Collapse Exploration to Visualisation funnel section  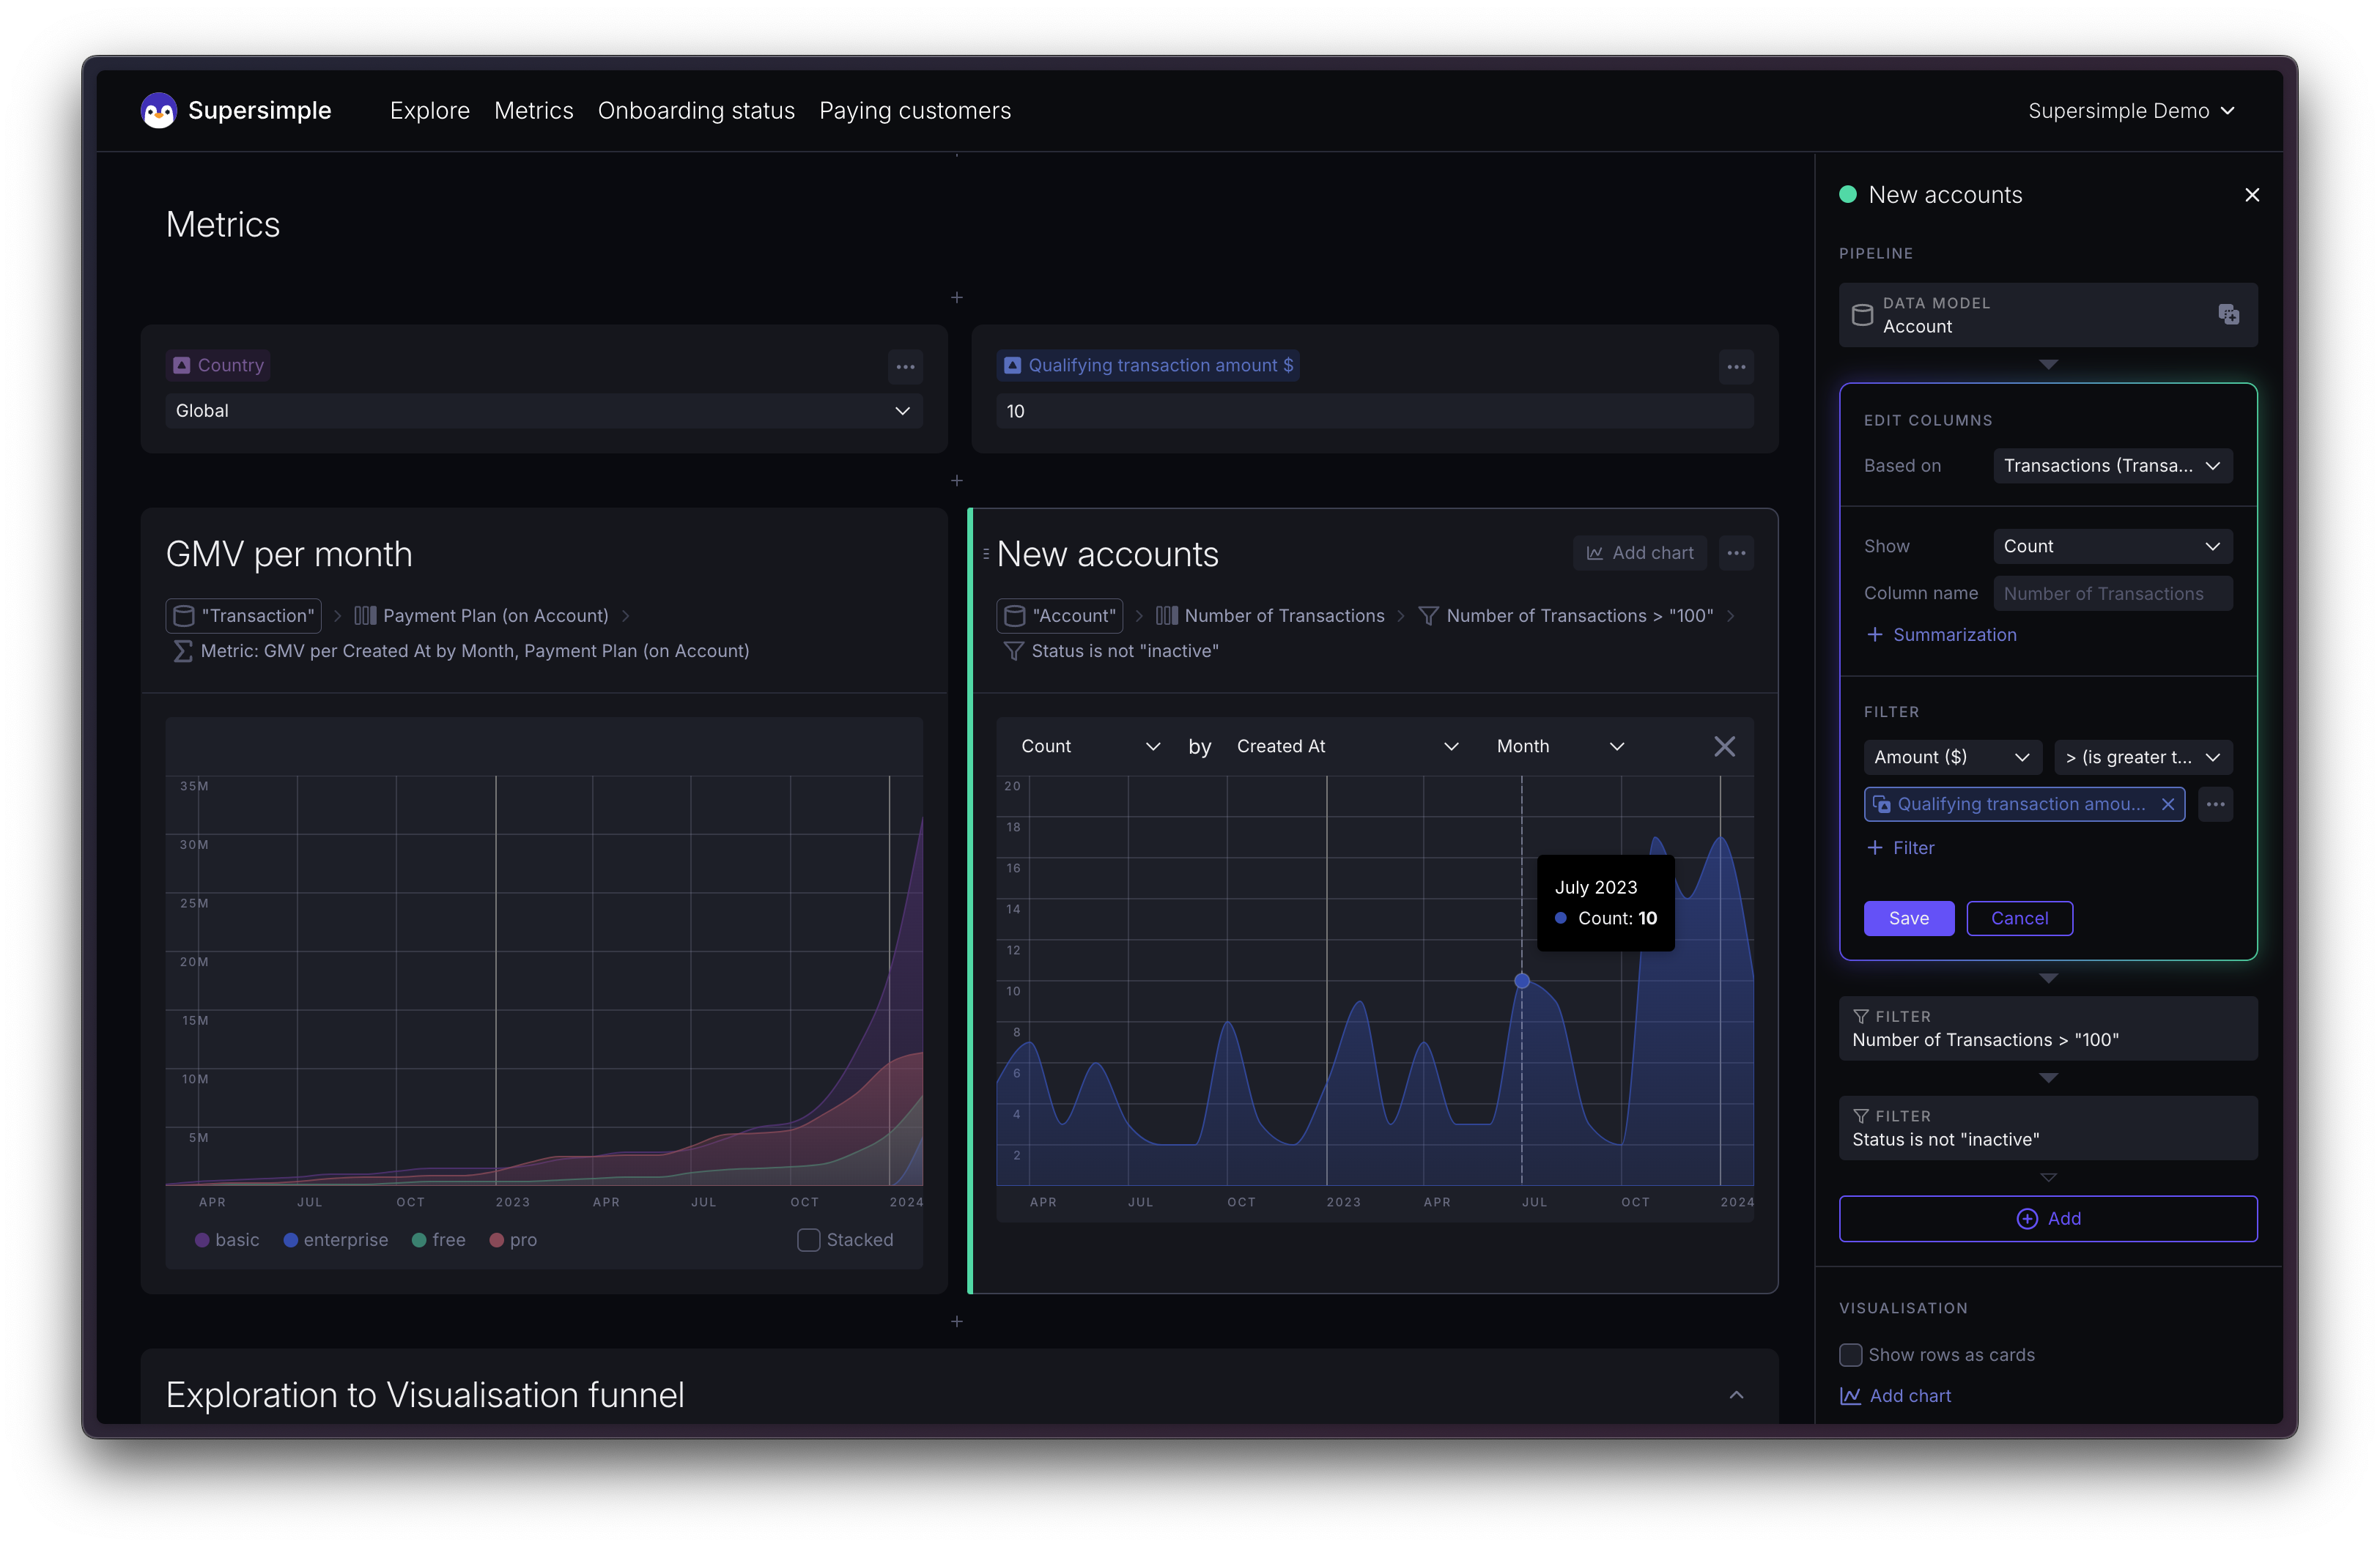1736,1395
